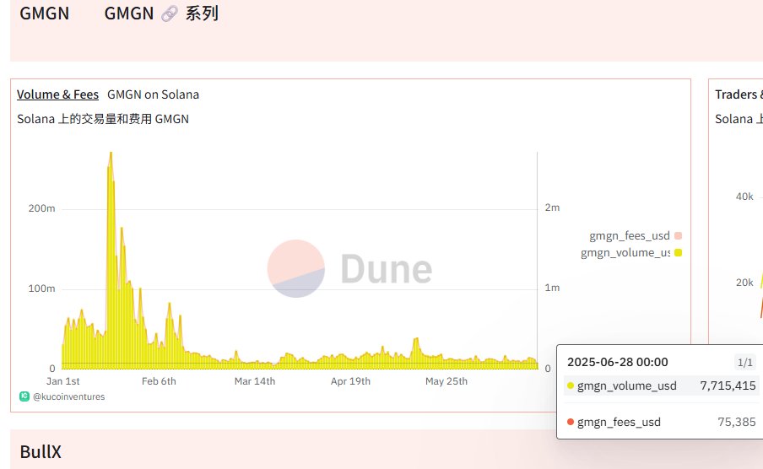Click the Jan 1st axis label
Screen dimensions: 763x469
point(62,381)
